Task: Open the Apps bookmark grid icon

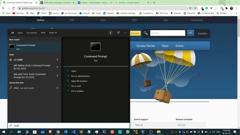Action: coord(3,13)
